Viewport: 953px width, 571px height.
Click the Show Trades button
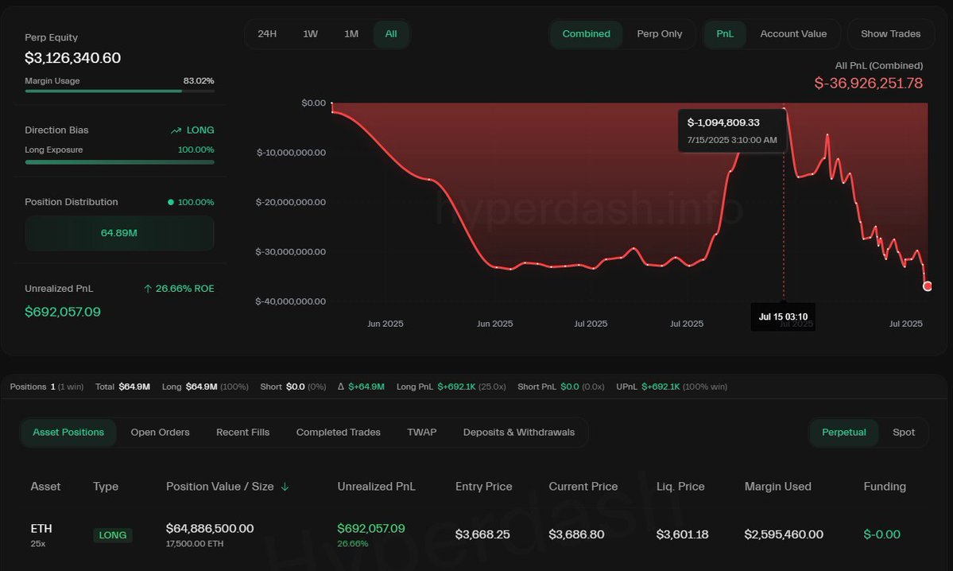click(890, 34)
